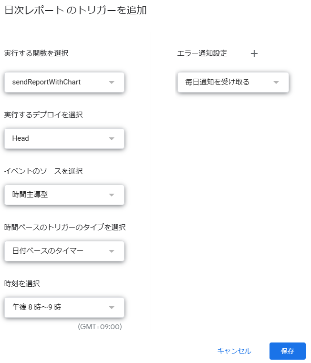Viewport: 311px width, 363px height.
Task: Click the arrow icon on Head dropdown
Action: click(x=112, y=139)
